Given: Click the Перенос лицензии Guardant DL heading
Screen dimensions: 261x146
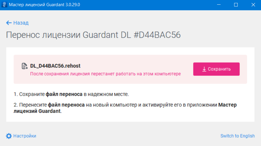Looking at the screenshot, I should [93, 35].
